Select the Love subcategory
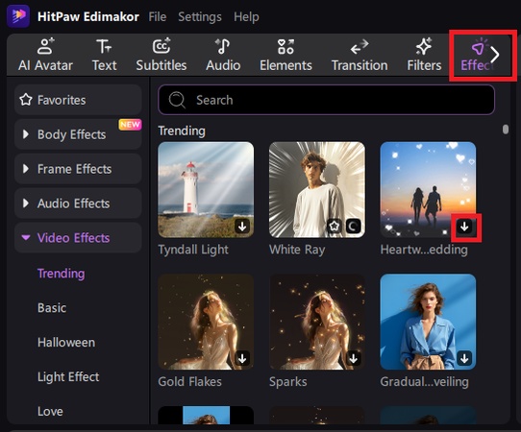The height and width of the screenshot is (432, 521). (x=50, y=412)
